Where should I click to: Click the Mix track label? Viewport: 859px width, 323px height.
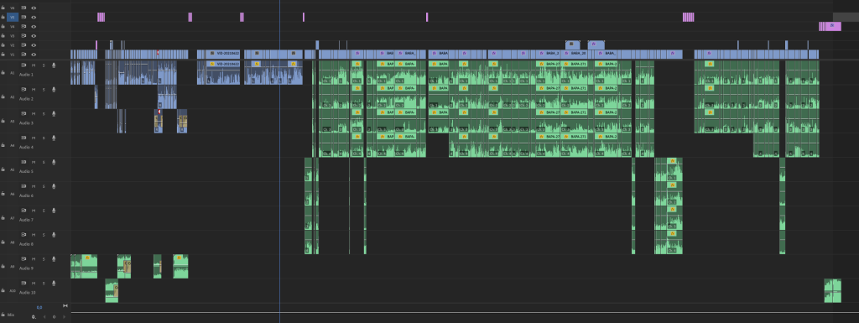pos(11,315)
